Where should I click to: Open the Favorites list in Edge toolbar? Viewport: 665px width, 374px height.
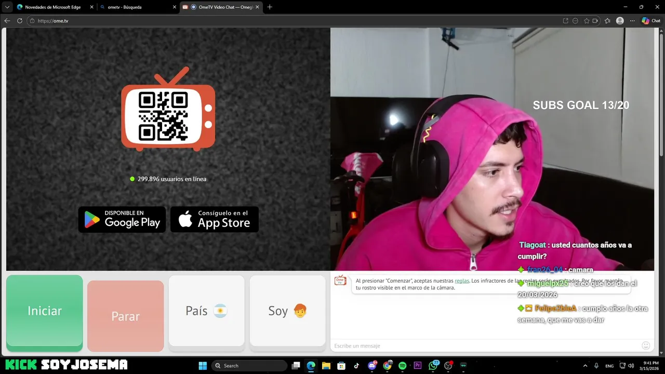pos(607,21)
